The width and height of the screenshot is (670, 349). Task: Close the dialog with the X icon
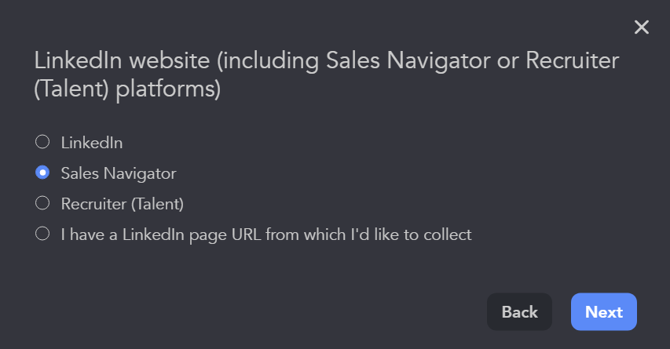tap(642, 27)
